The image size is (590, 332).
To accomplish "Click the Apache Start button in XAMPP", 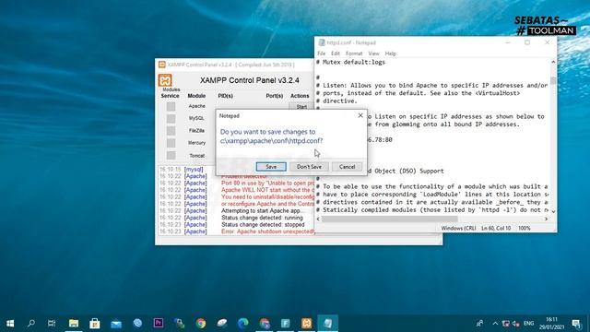I will (x=301, y=107).
